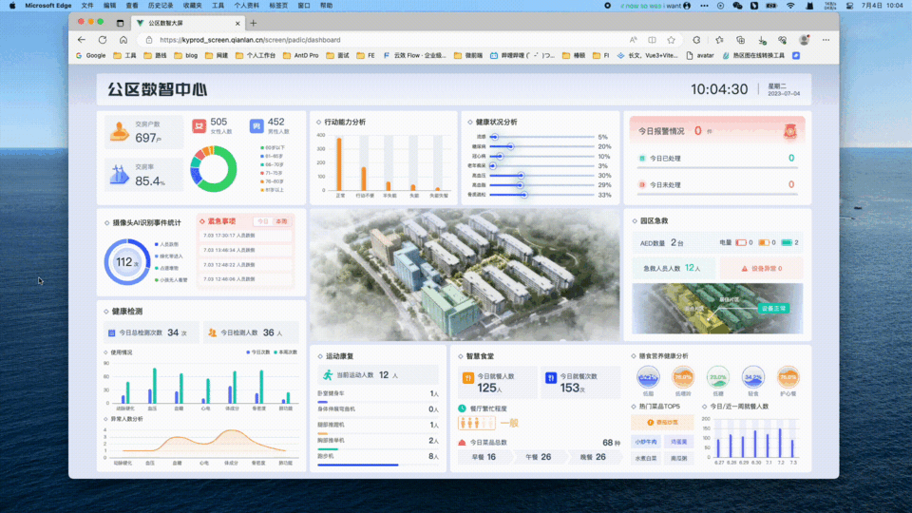Open the Apple menu
This screenshot has width=912, height=513.
click(x=12, y=6)
